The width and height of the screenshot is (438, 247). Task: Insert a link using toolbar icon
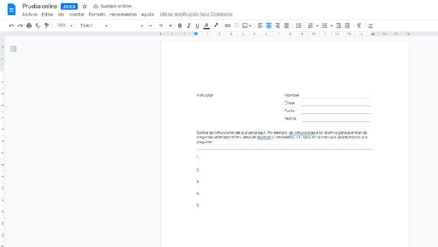click(228, 26)
